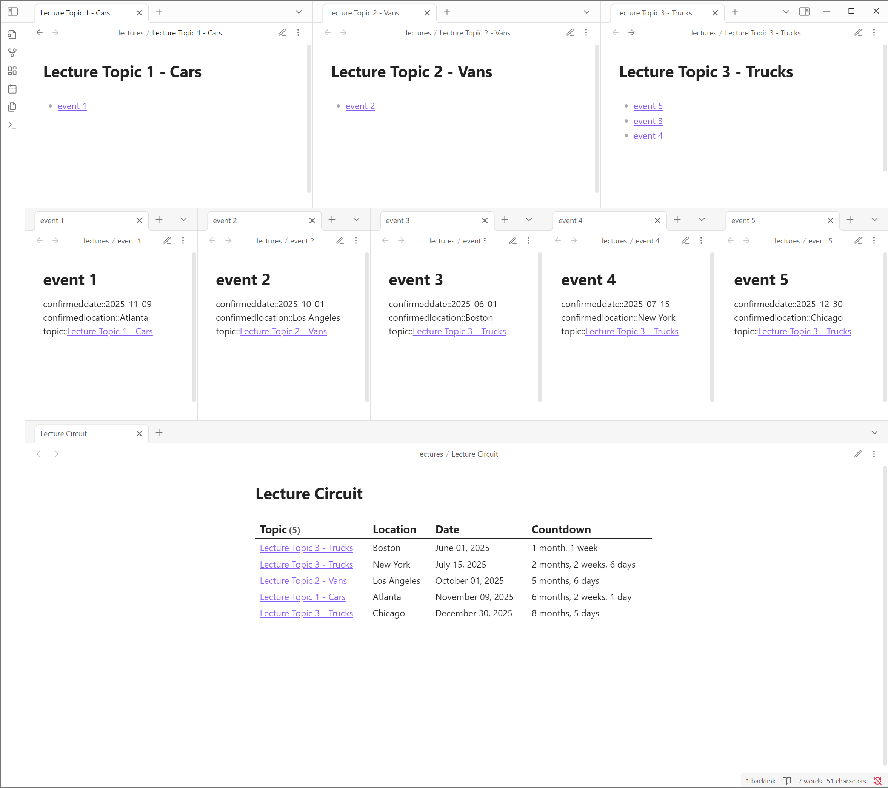Open more options for Lecture Topic 3 - Trucks
The width and height of the screenshot is (888, 788).
click(x=874, y=32)
